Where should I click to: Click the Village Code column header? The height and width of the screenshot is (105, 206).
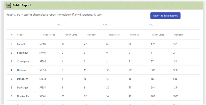point(49,35)
